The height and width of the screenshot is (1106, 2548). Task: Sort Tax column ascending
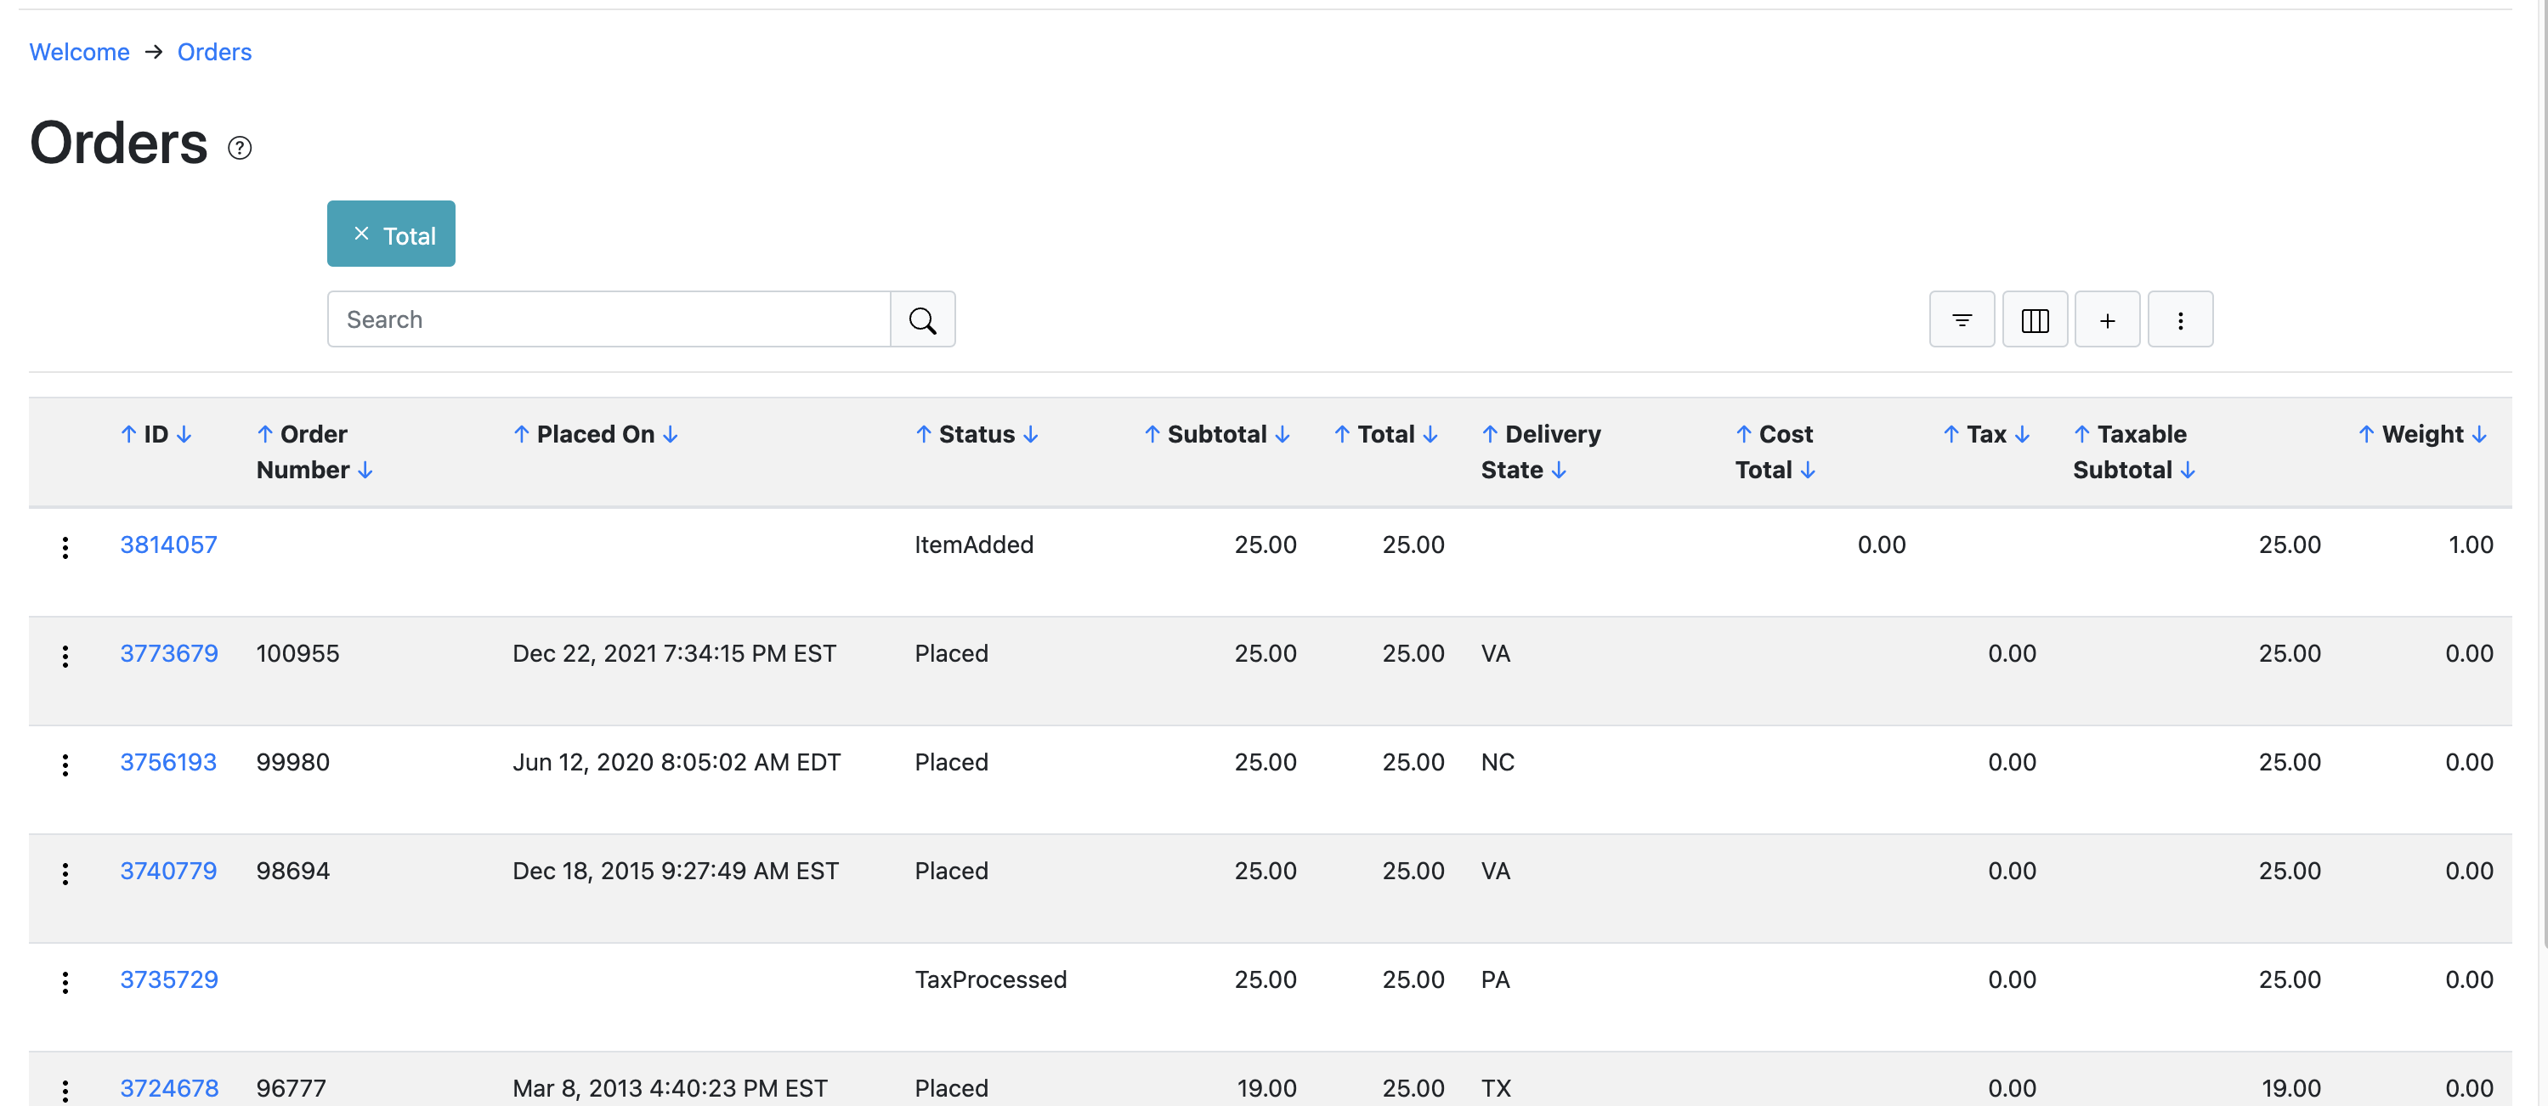[x=1951, y=434]
